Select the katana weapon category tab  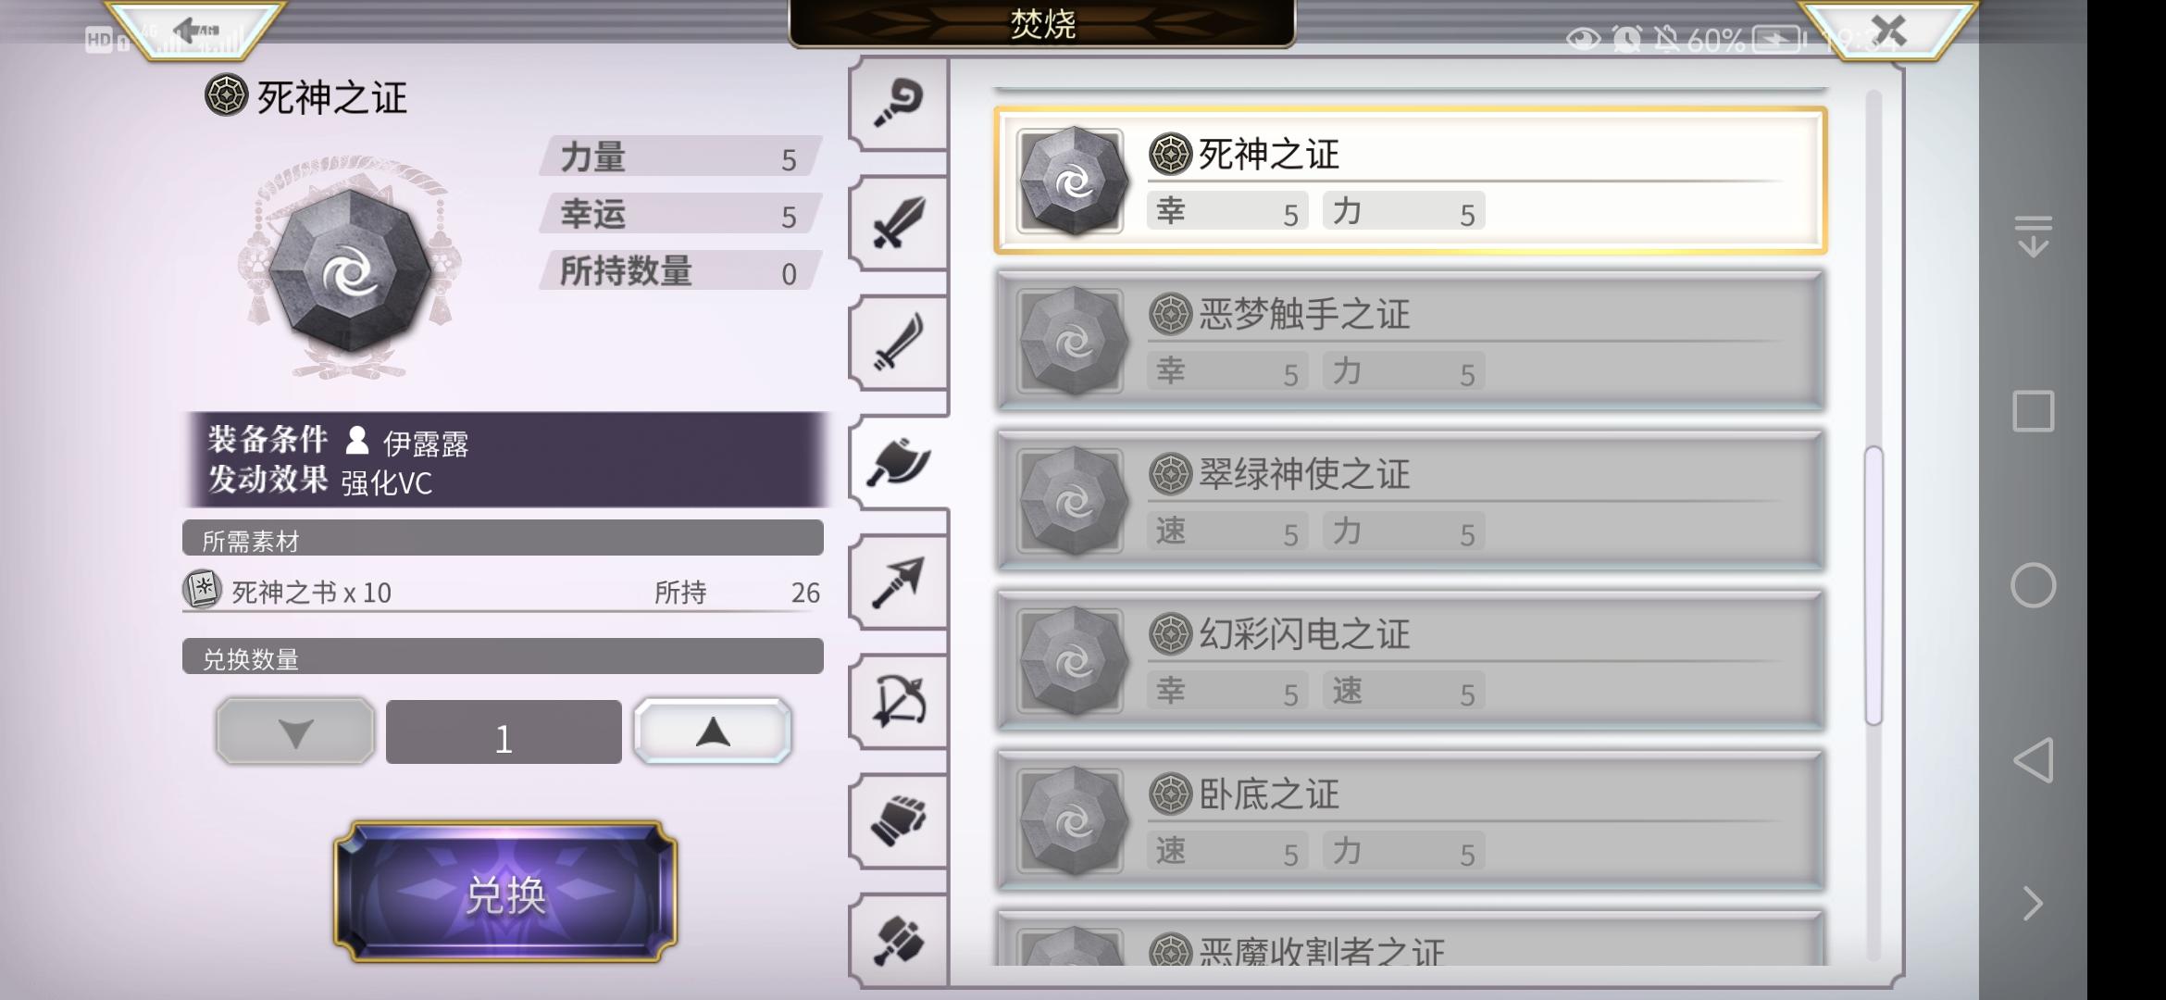[x=898, y=343]
